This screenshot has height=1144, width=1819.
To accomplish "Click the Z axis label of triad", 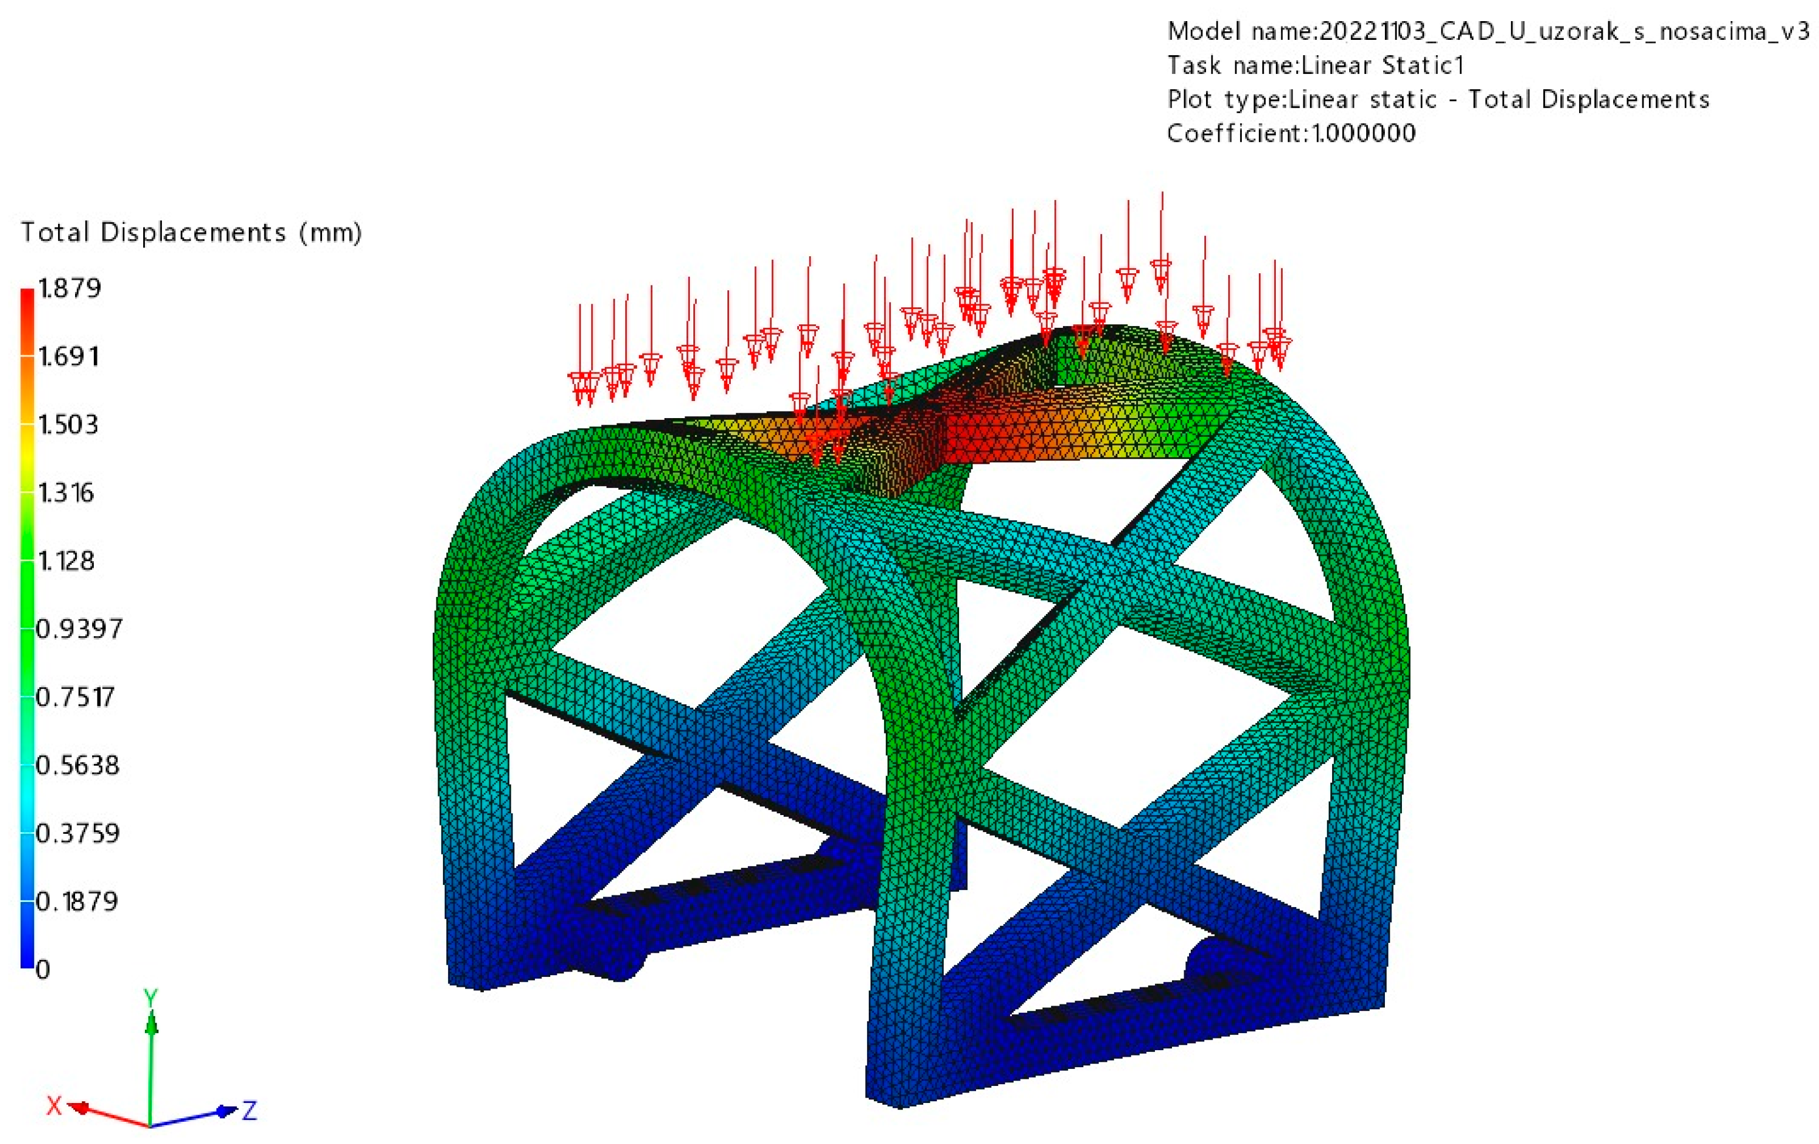I will pos(249,1110).
